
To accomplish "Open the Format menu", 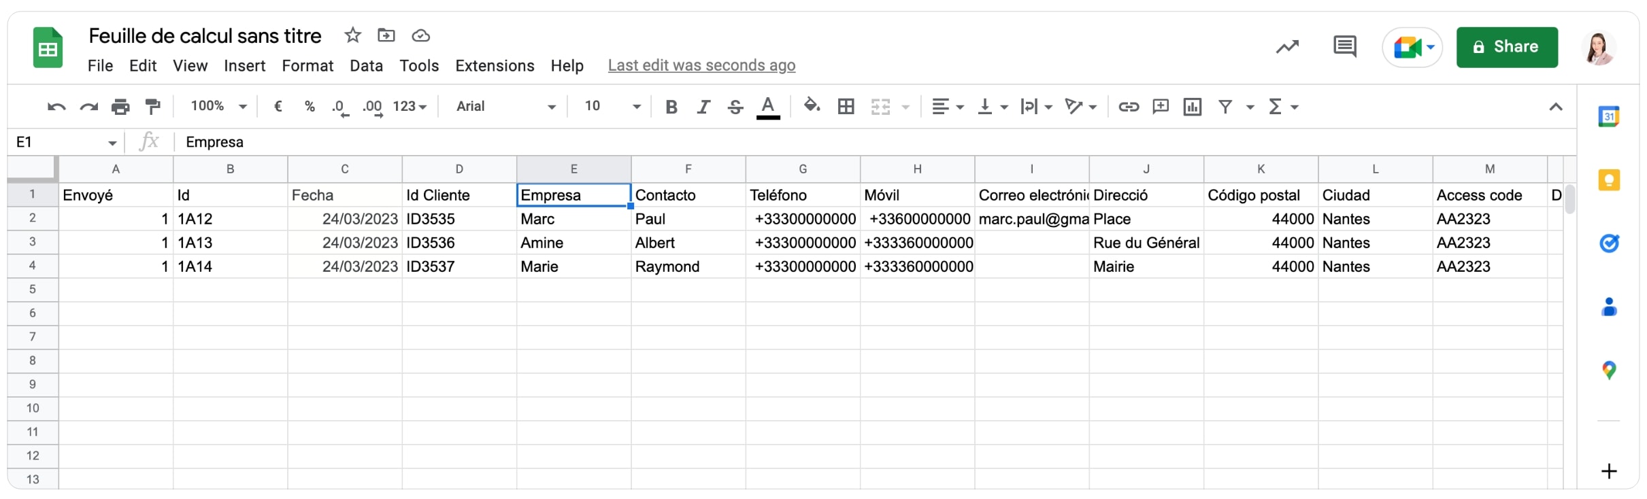I will tap(307, 66).
